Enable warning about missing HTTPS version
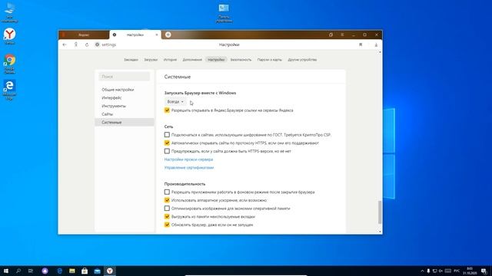The width and height of the screenshot is (492, 276). coord(167,151)
